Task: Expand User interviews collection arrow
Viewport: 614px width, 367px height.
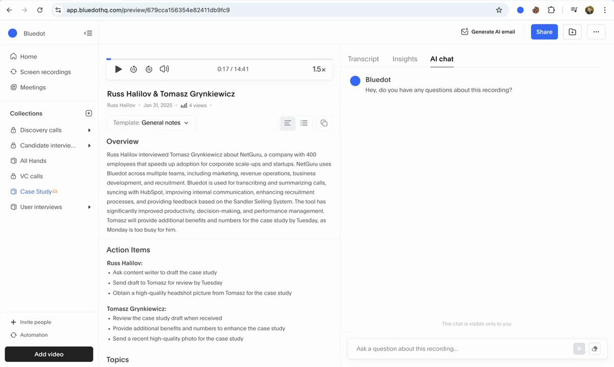Action: pos(89,207)
